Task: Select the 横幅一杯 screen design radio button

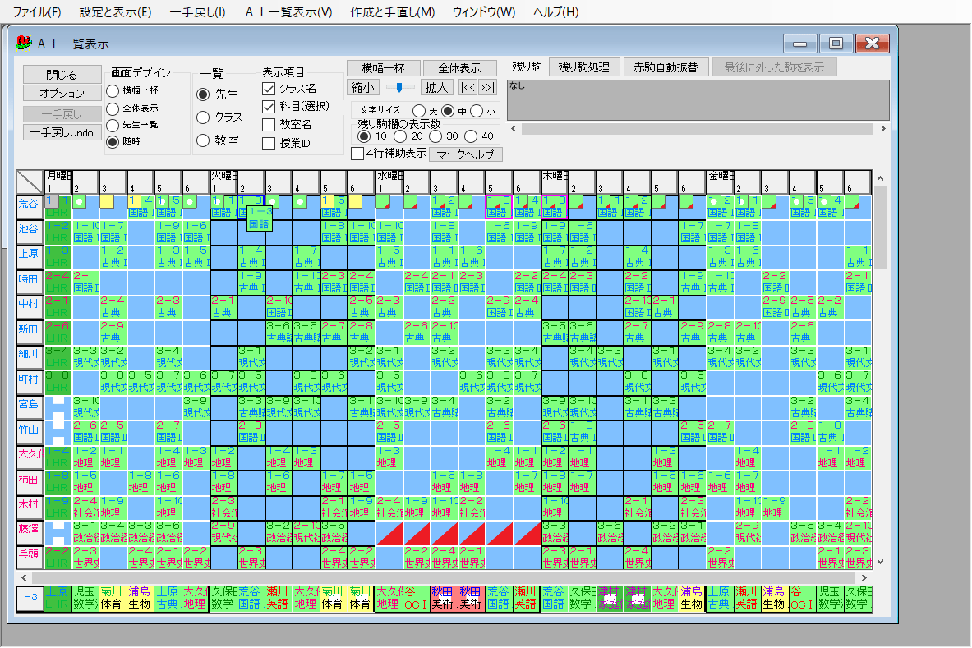Action: point(113,90)
